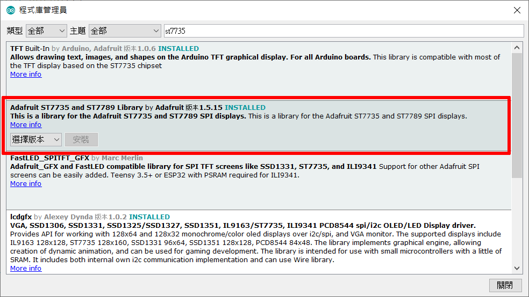Click the search field containing st7735
This screenshot has height=297, width=529.
tap(344, 31)
